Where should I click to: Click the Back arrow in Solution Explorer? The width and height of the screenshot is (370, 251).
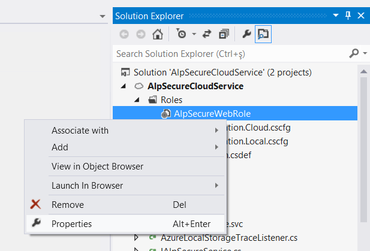coord(124,34)
